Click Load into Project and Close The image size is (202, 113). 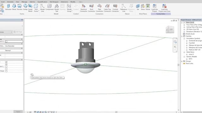point(164,8)
